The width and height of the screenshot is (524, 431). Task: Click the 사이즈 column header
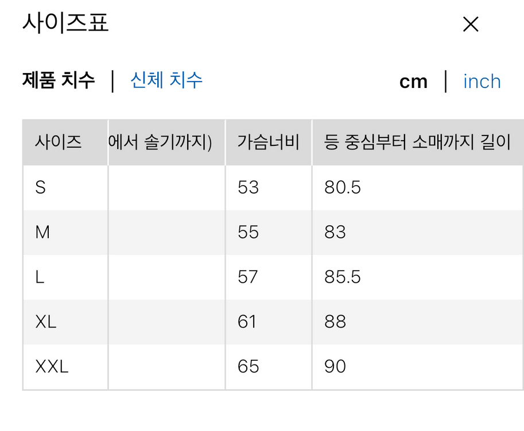click(59, 142)
